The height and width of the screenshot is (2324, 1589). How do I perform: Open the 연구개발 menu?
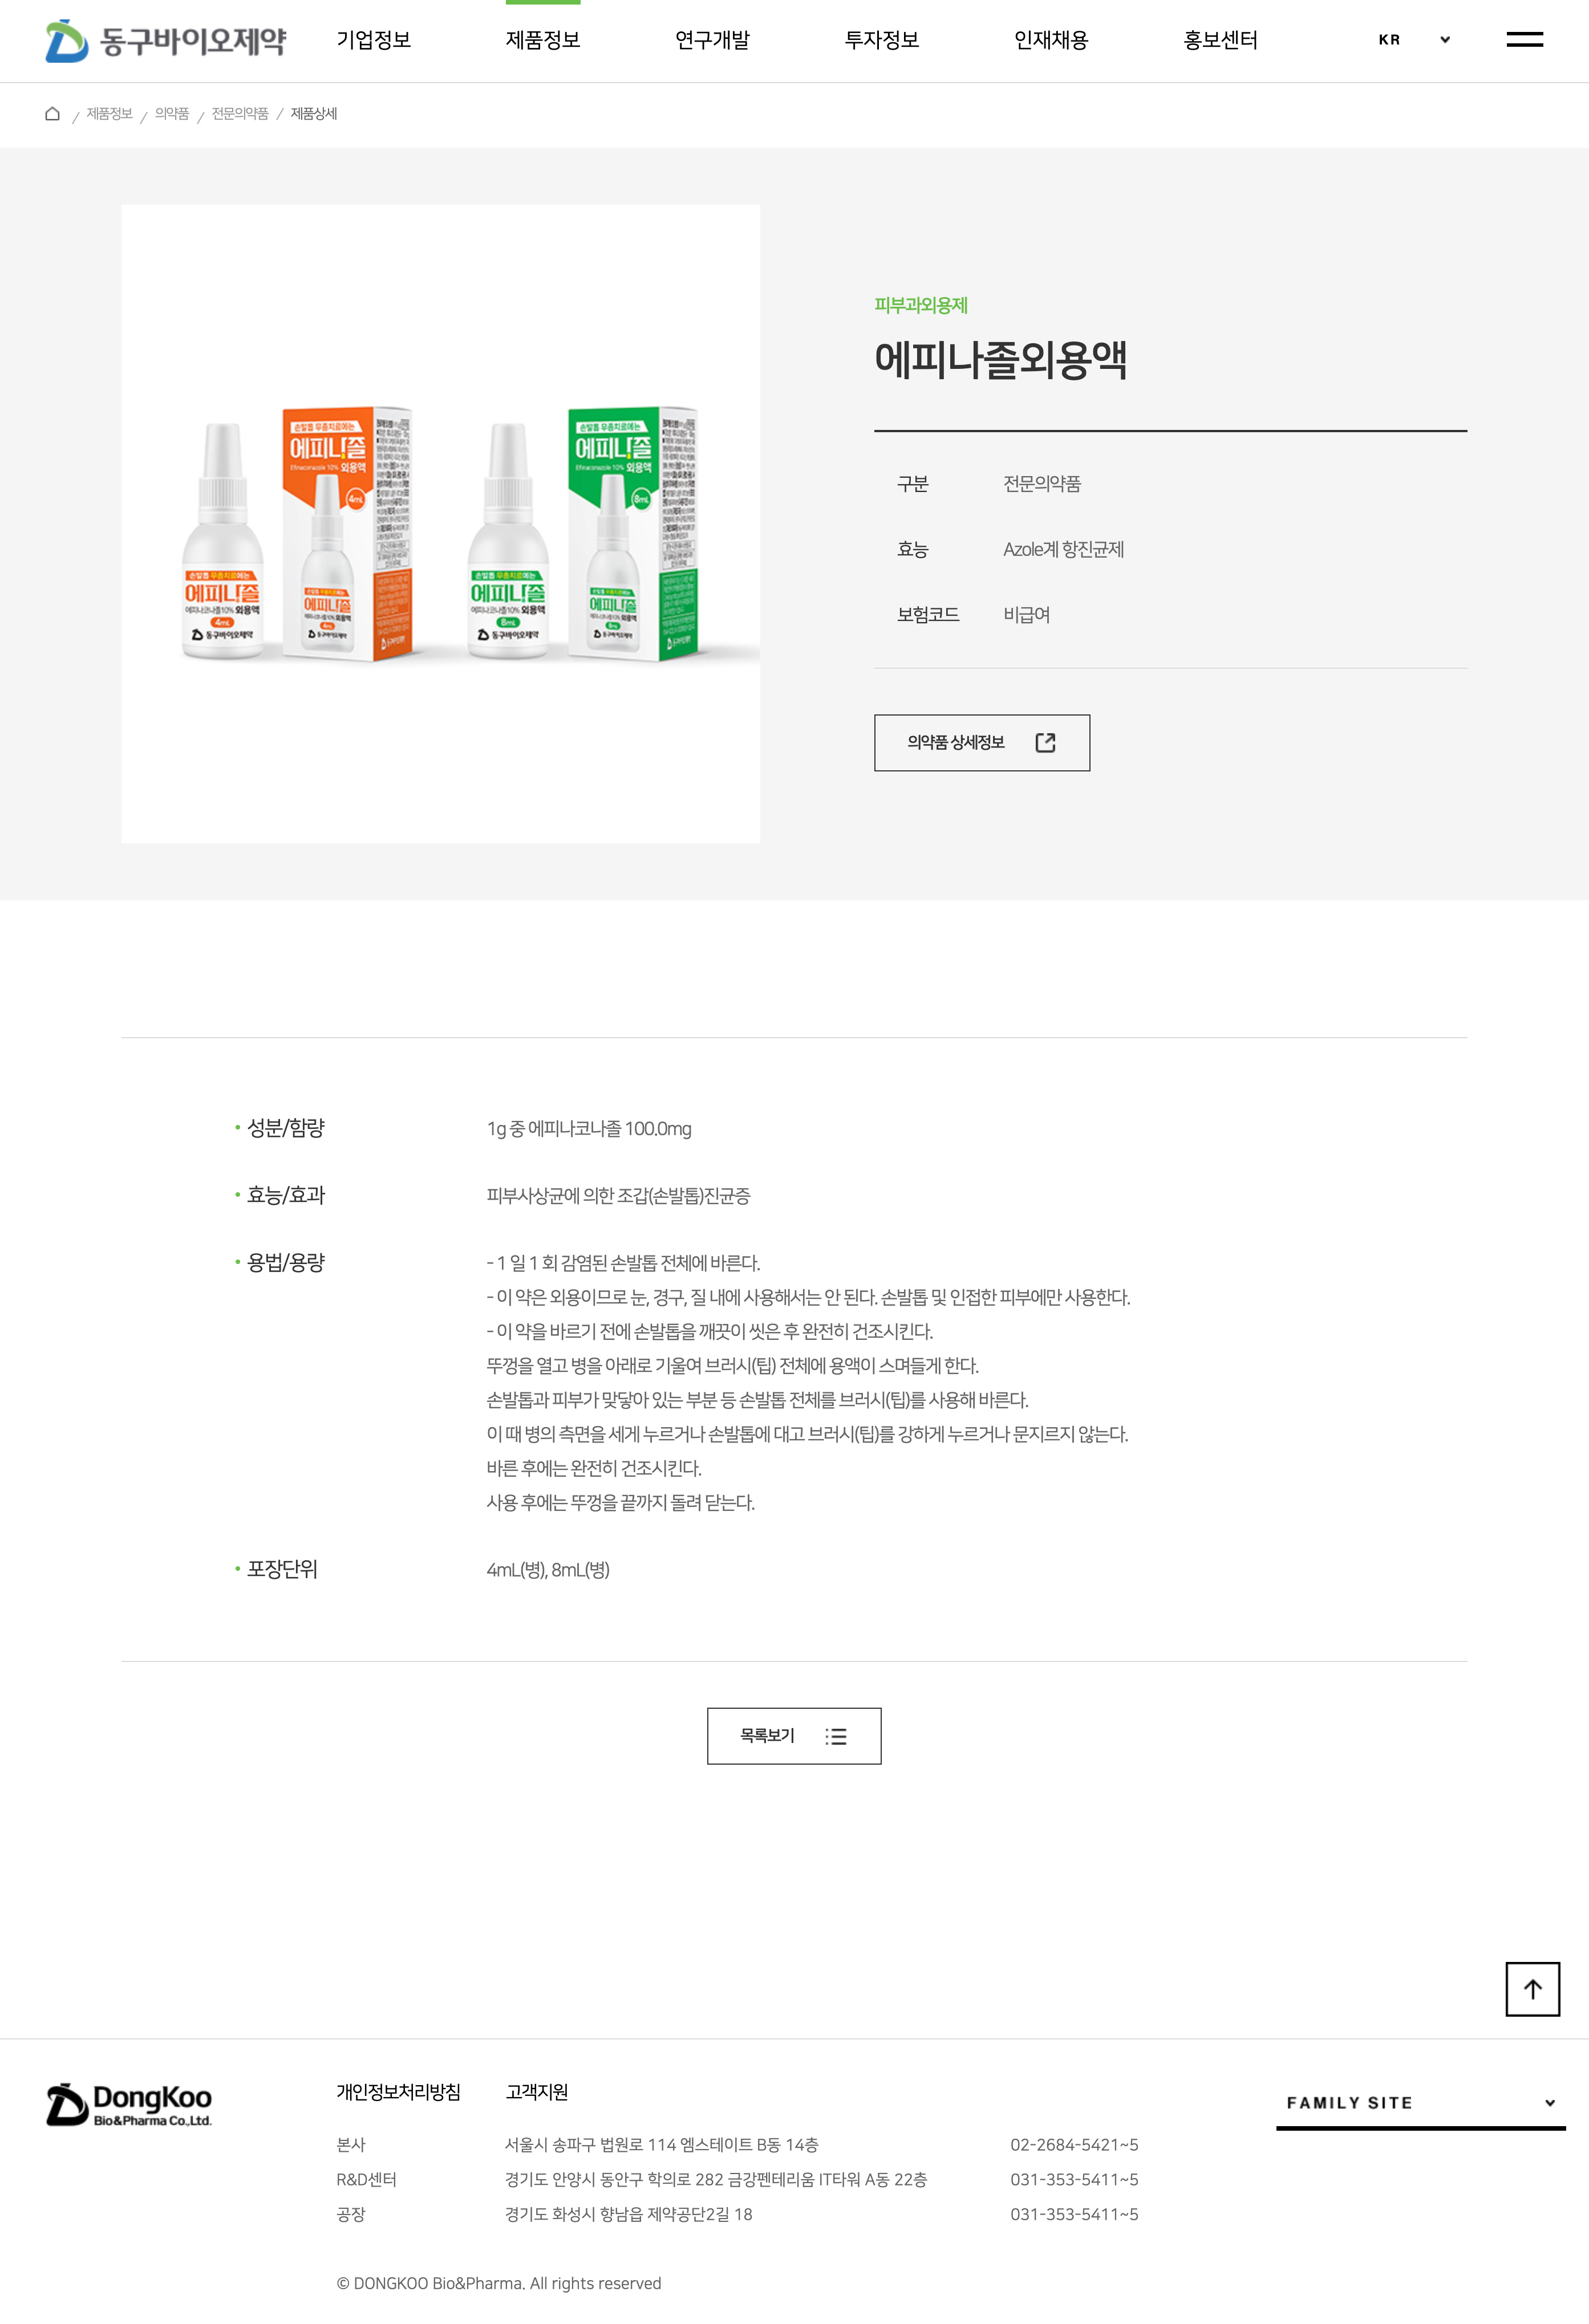(x=712, y=40)
